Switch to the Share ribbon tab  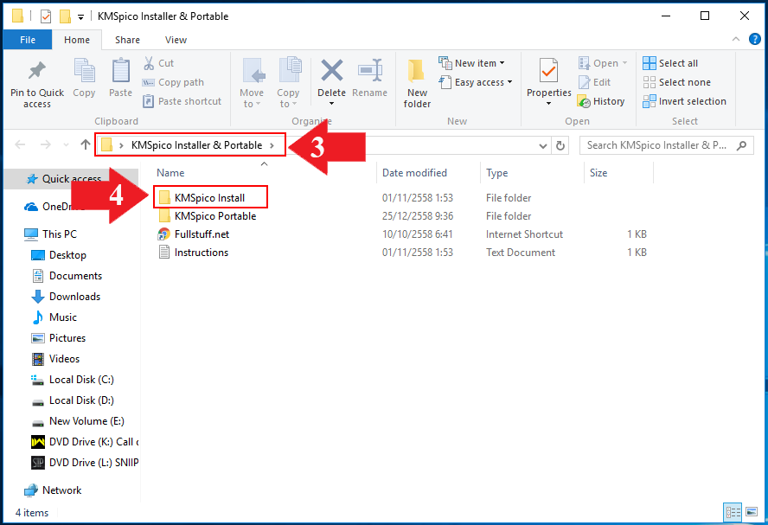(x=127, y=40)
